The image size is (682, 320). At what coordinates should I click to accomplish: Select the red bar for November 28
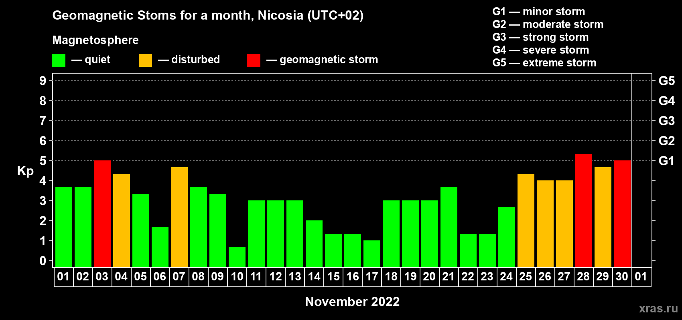584,210
